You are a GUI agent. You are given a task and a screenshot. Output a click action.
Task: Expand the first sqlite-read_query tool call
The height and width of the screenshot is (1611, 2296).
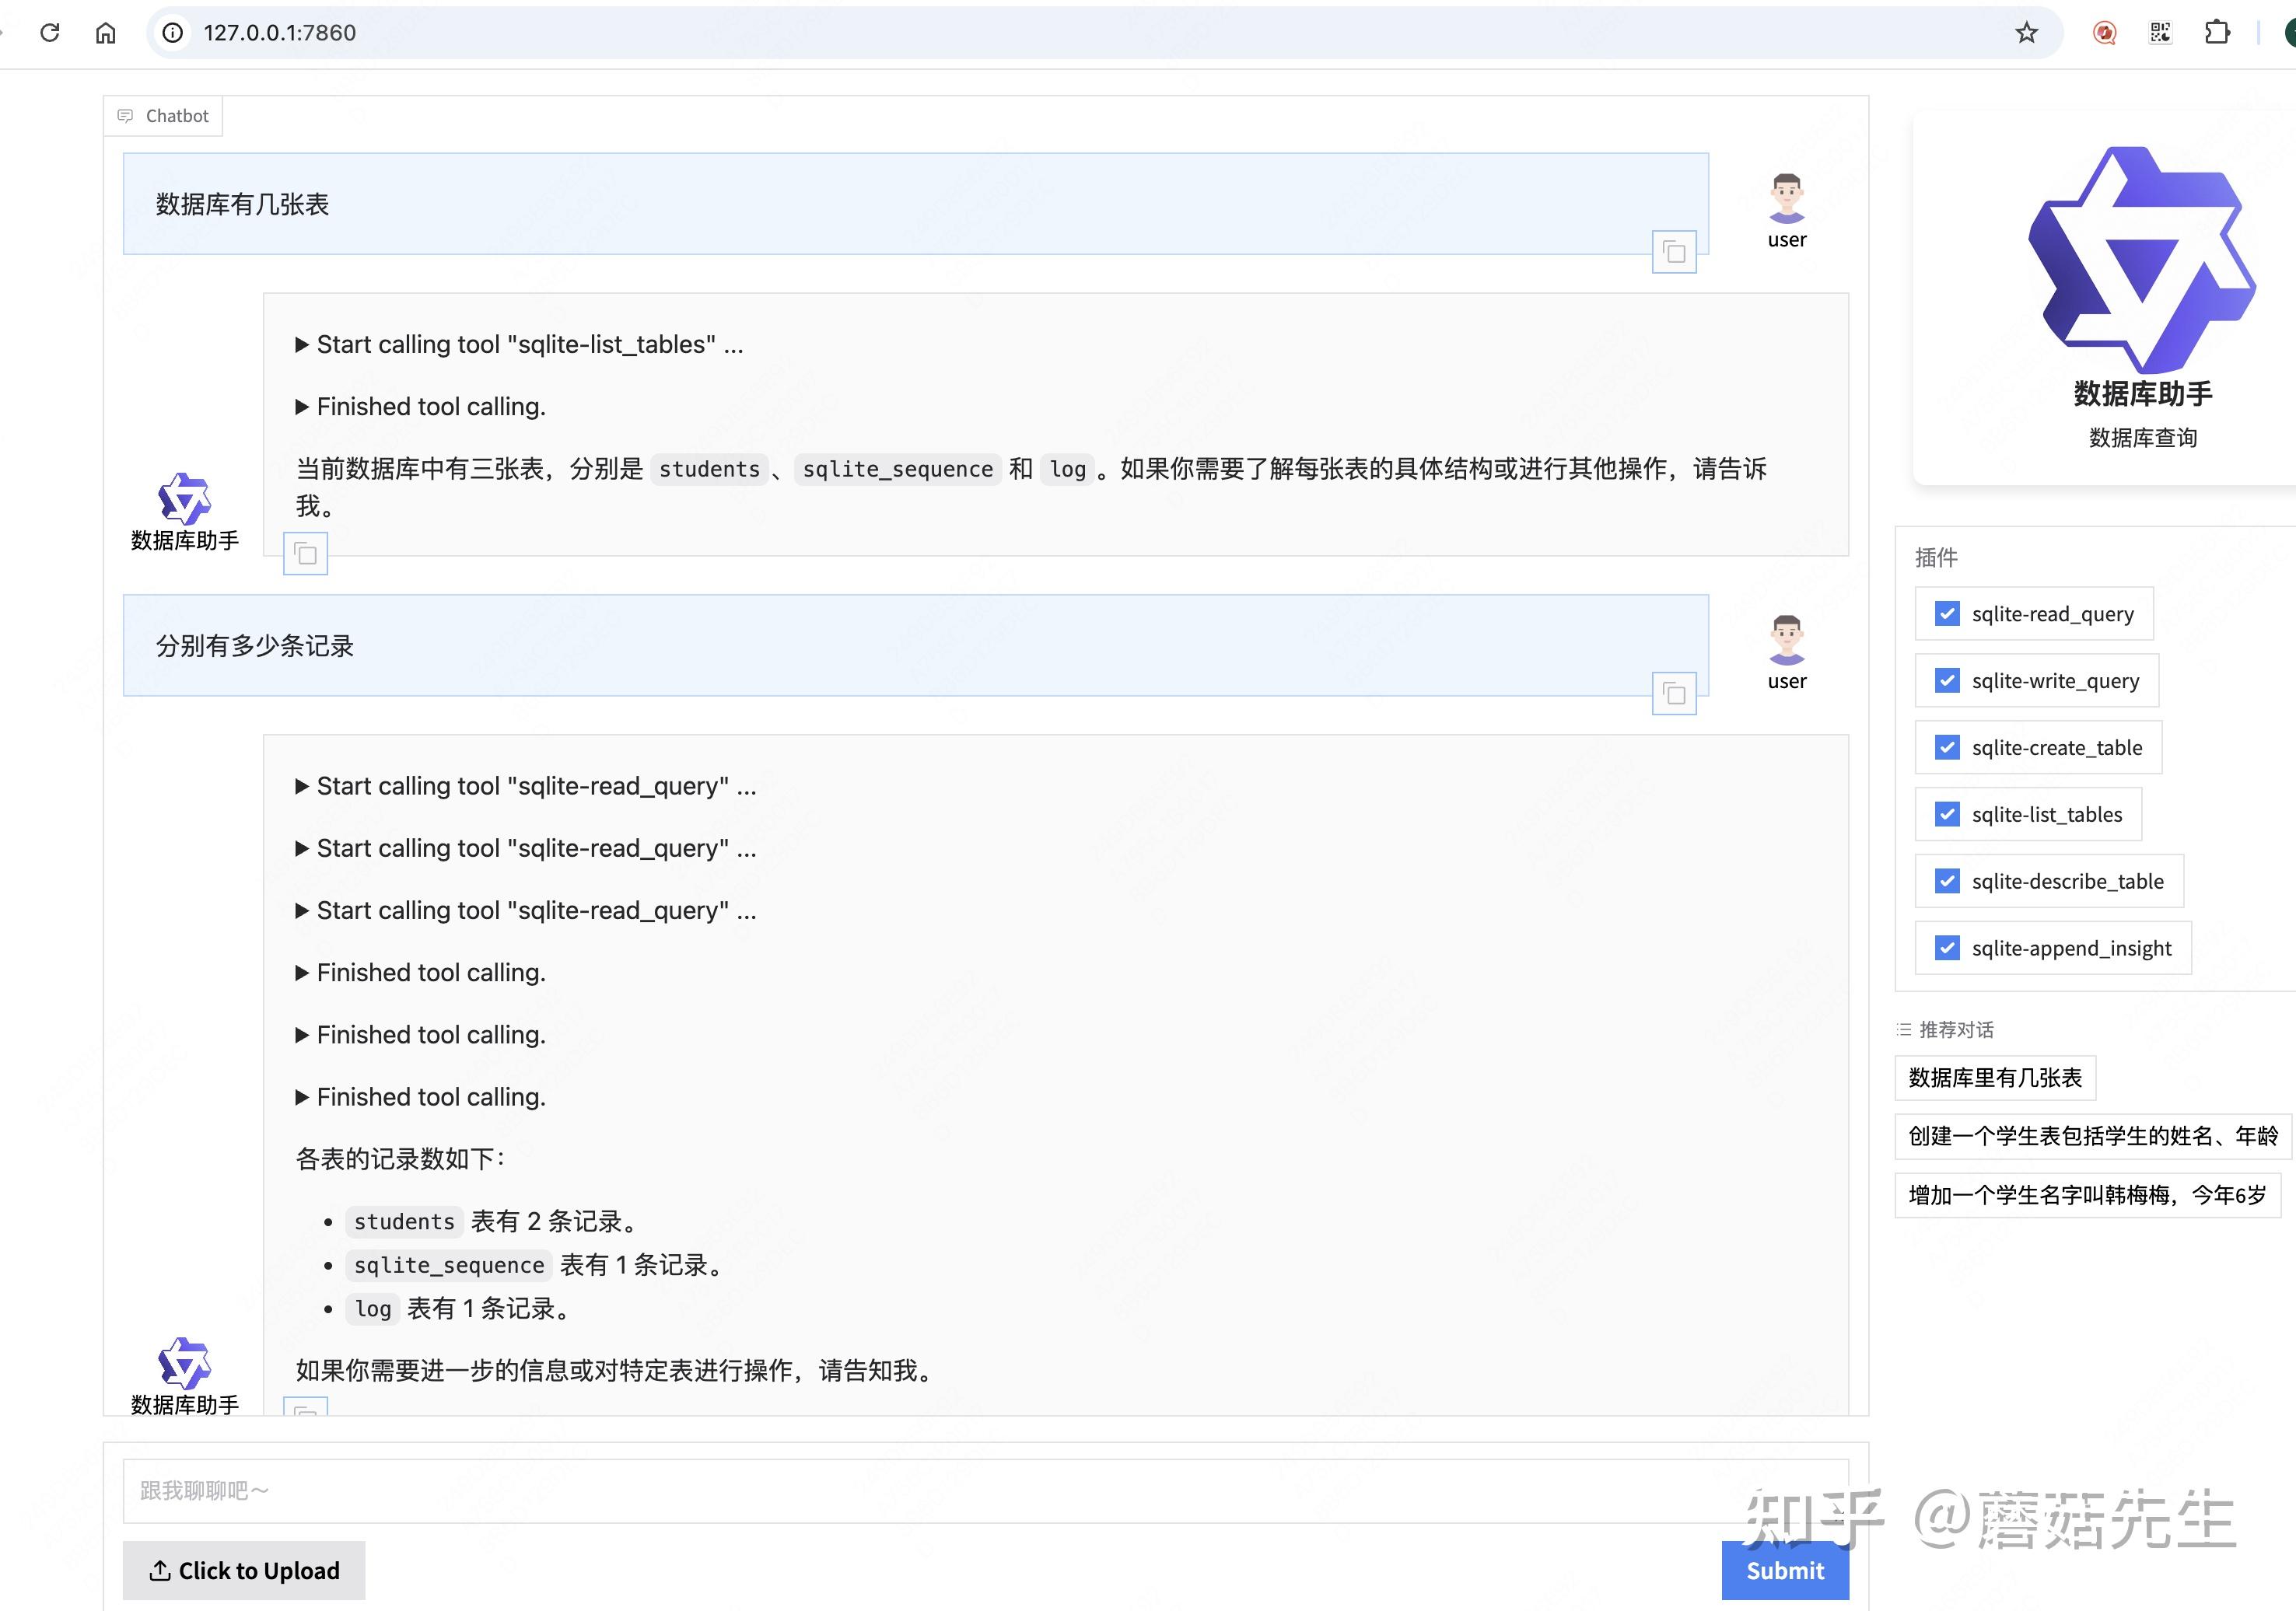click(x=302, y=787)
